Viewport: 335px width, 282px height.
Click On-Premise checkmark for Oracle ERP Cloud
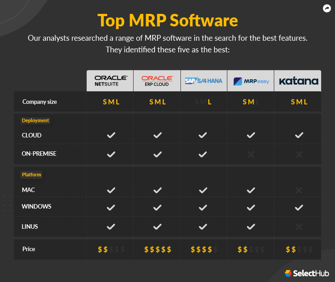(x=158, y=154)
